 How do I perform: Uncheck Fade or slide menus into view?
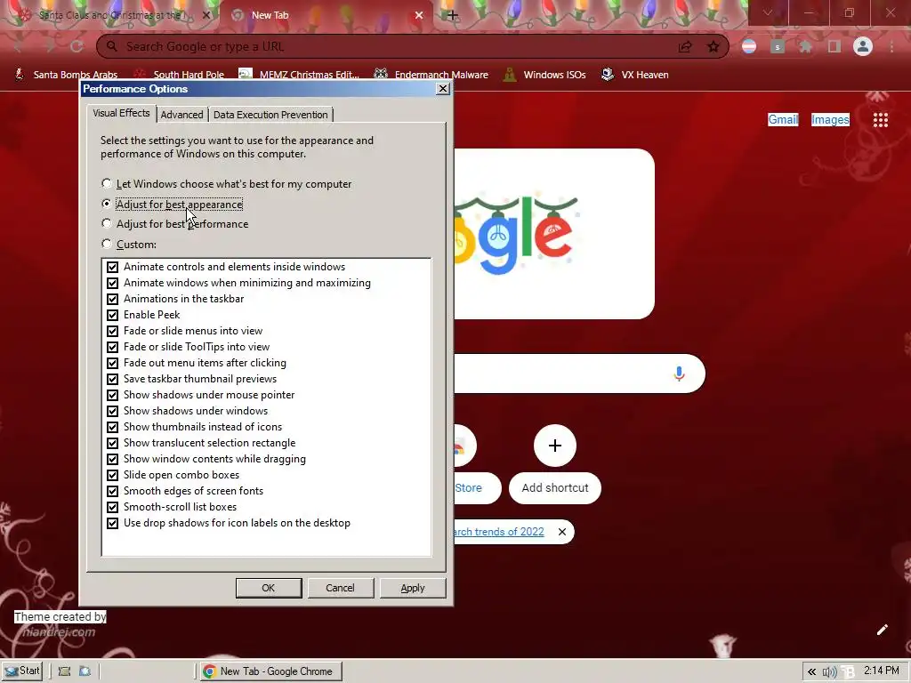click(113, 331)
